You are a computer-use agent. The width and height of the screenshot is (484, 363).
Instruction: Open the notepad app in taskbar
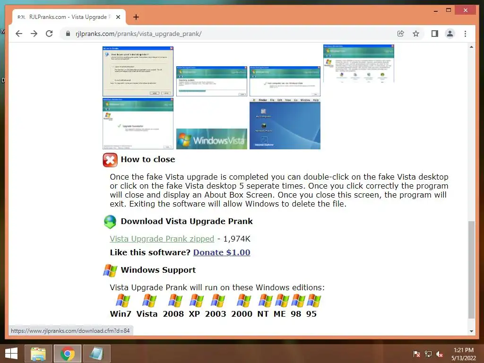pos(96,354)
